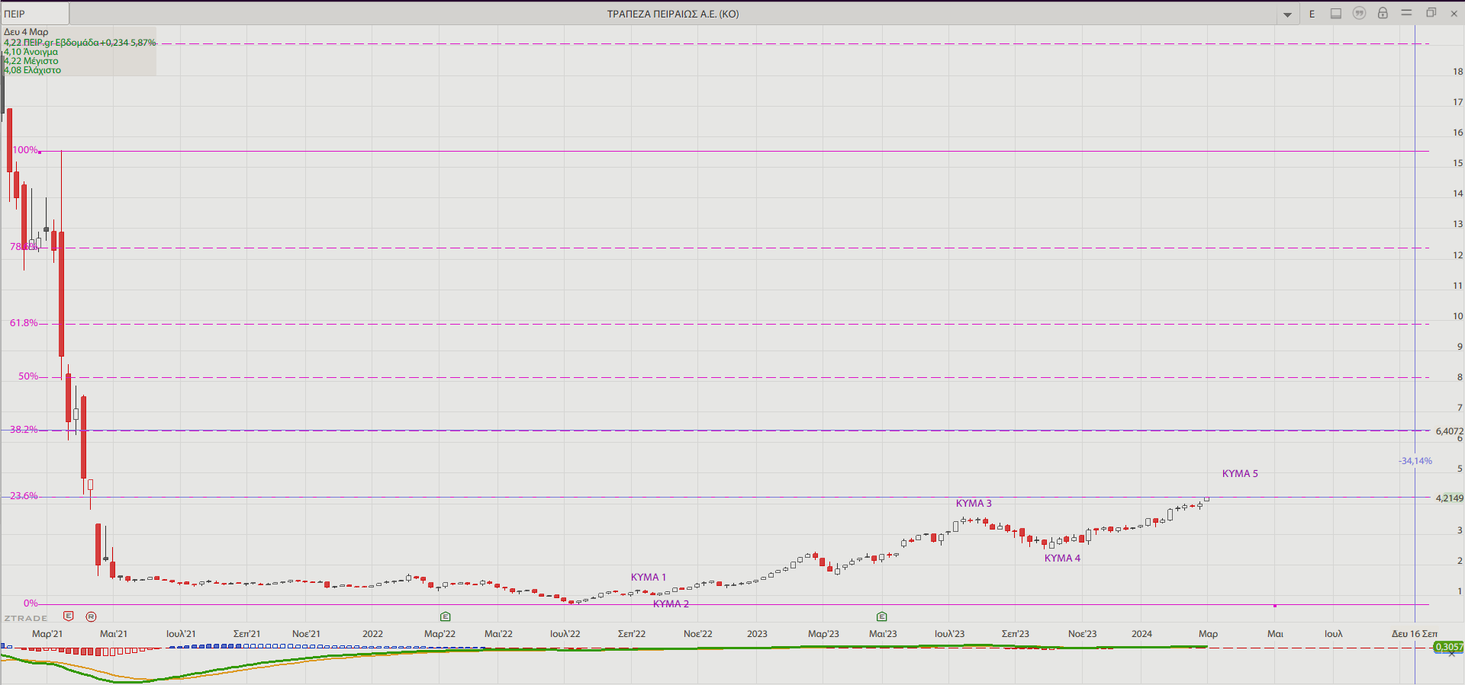The width and height of the screenshot is (1465, 685).
Task: Click the 18 price axis label
Action: click(1457, 72)
